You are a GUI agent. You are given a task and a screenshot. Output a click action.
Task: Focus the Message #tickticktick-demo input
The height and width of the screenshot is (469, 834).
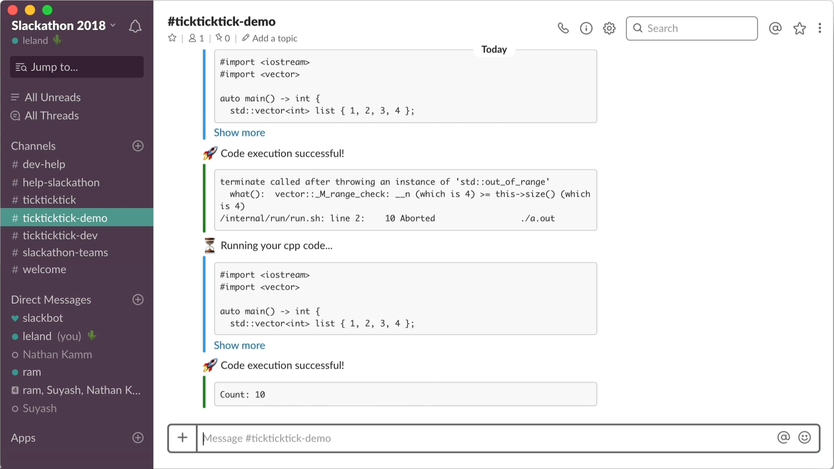pos(486,438)
